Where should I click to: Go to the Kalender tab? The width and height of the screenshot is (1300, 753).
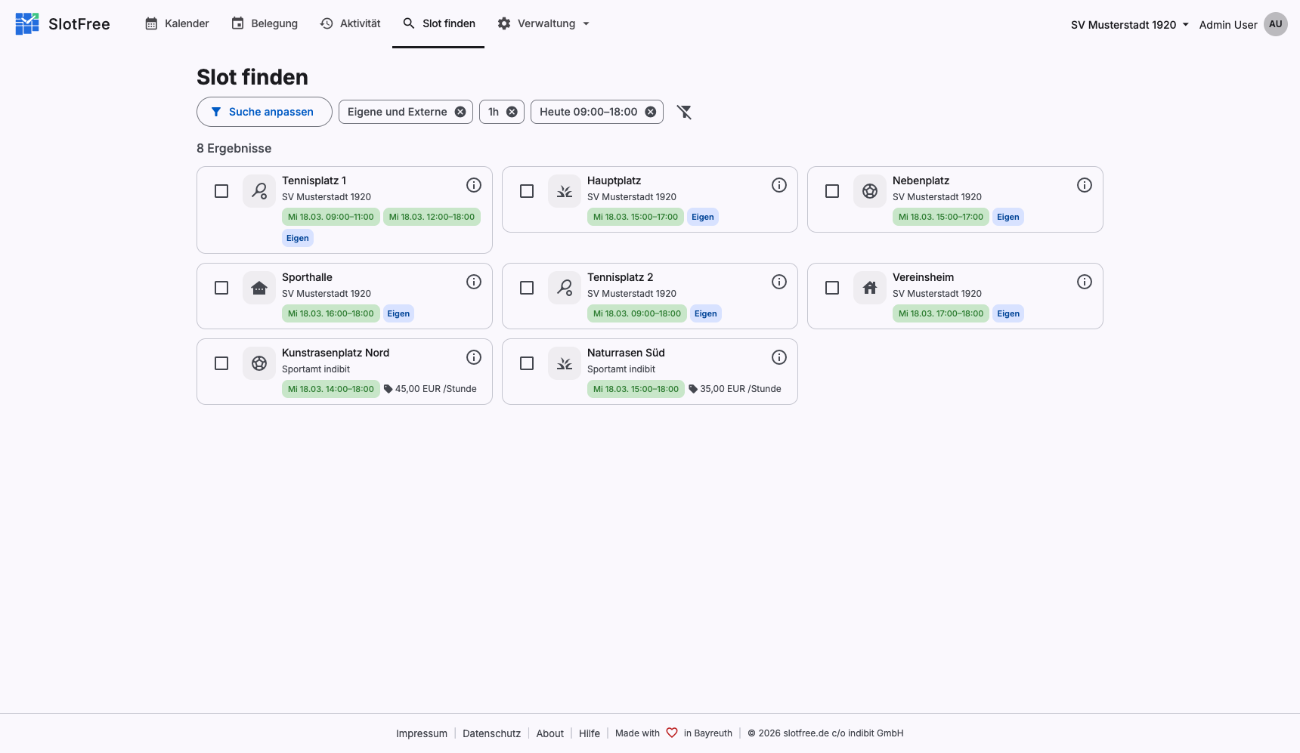click(177, 23)
